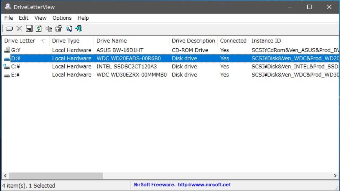Click ASUS BW-16D1HT drive name

click(120, 50)
